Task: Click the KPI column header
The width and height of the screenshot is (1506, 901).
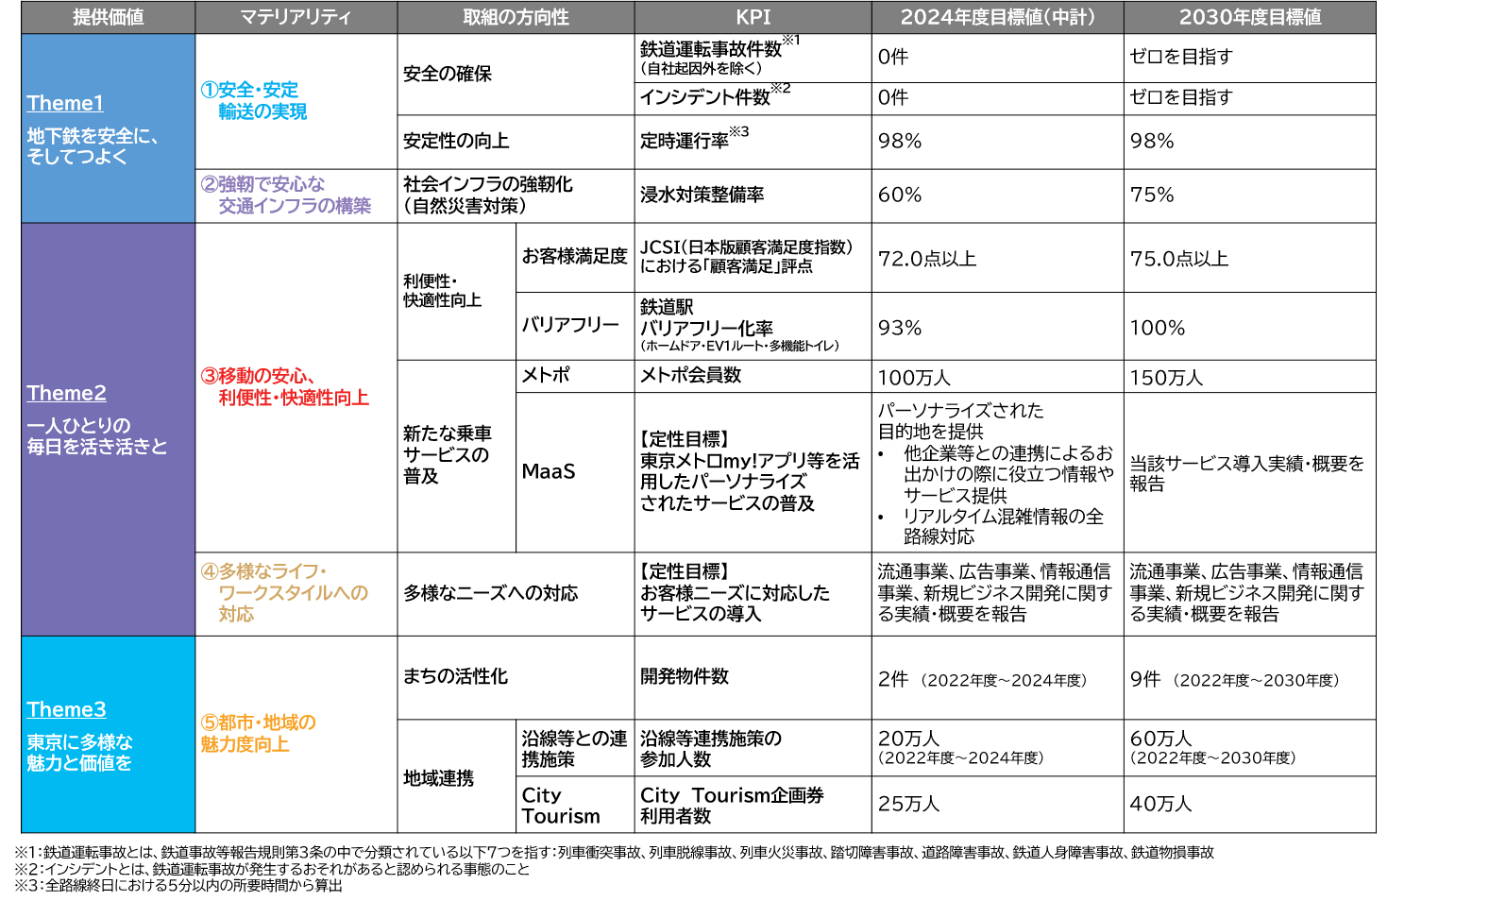Action: click(x=753, y=17)
